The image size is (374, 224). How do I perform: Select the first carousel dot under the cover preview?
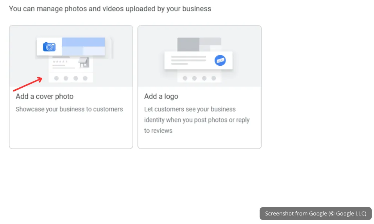[x=56, y=79]
